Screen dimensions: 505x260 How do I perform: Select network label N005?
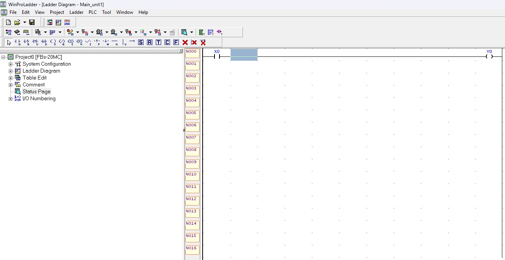[x=192, y=116]
